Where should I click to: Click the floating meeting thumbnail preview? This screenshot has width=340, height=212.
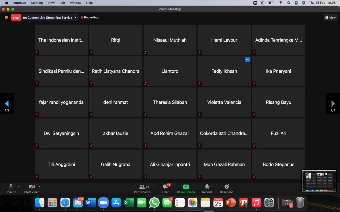point(319,181)
